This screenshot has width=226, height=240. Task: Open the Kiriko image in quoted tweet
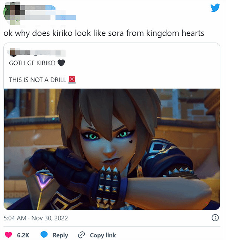(112, 149)
